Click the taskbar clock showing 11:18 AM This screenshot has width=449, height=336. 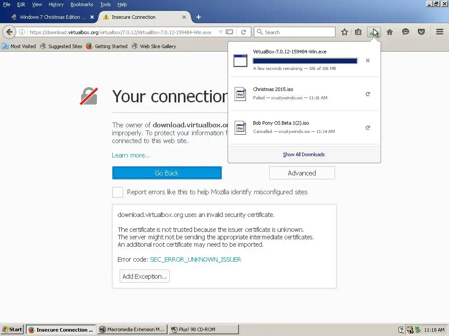coord(435,330)
